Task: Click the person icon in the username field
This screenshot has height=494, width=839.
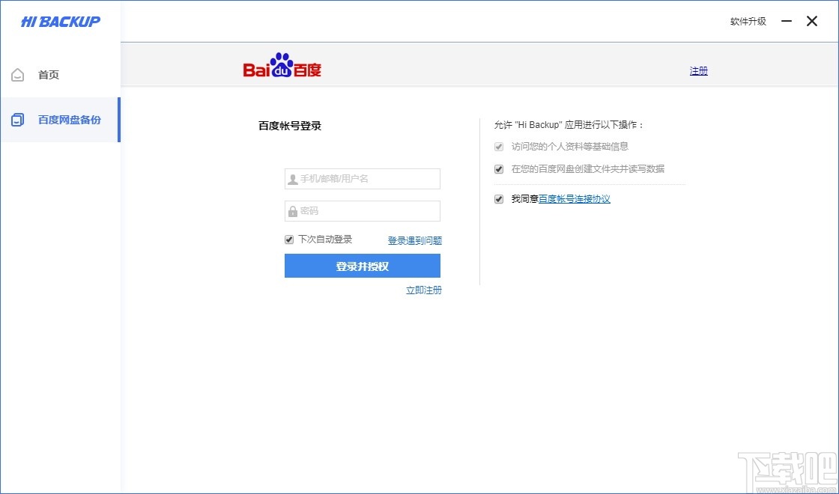Action: [291, 178]
